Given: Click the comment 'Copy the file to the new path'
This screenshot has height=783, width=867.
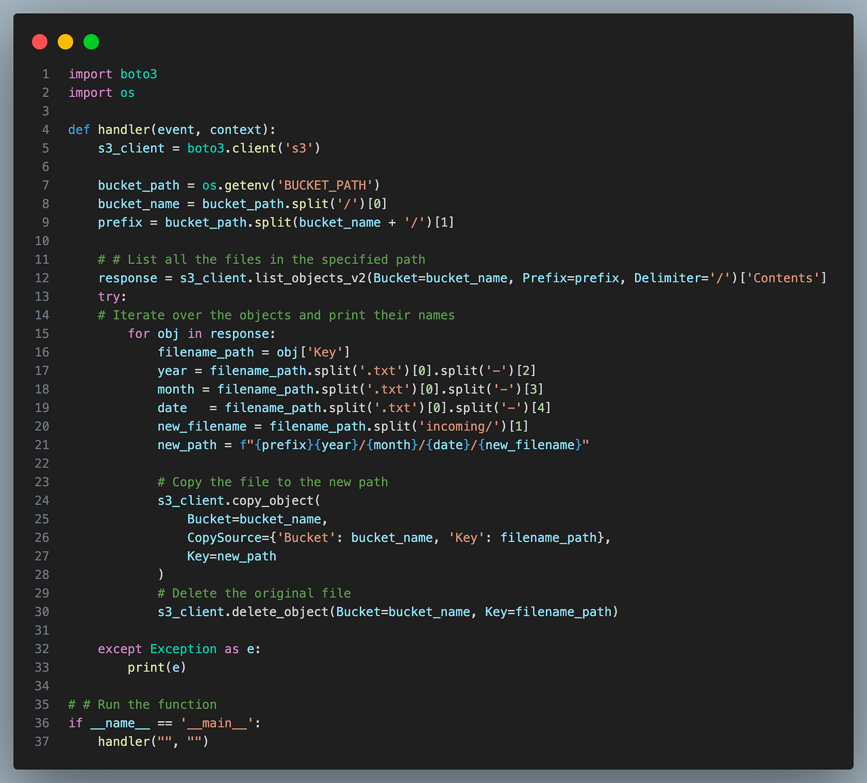Looking at the screenshot, I should pos(273,482).
